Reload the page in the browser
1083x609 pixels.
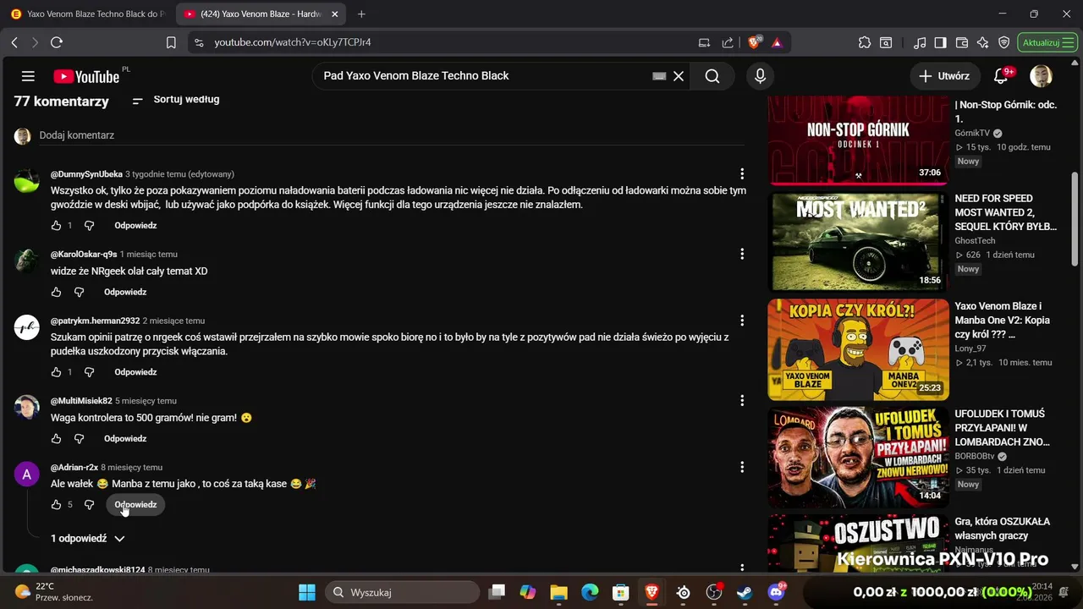click(x=57, y=42)
